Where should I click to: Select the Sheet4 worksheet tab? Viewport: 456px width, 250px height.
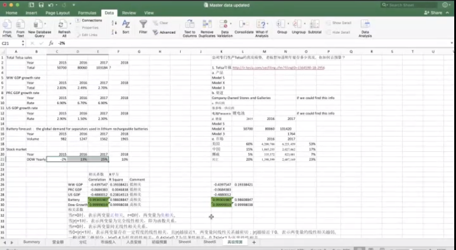[185, 242]
